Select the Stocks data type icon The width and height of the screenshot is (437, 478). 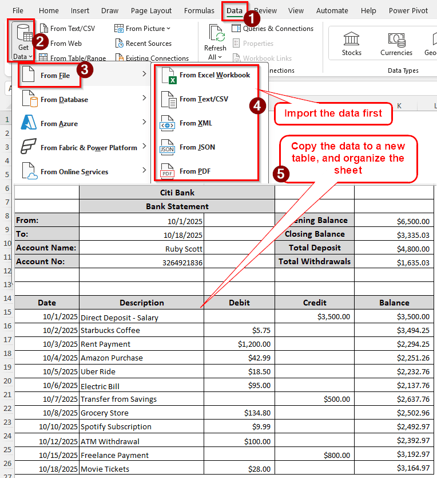[351, 39]
